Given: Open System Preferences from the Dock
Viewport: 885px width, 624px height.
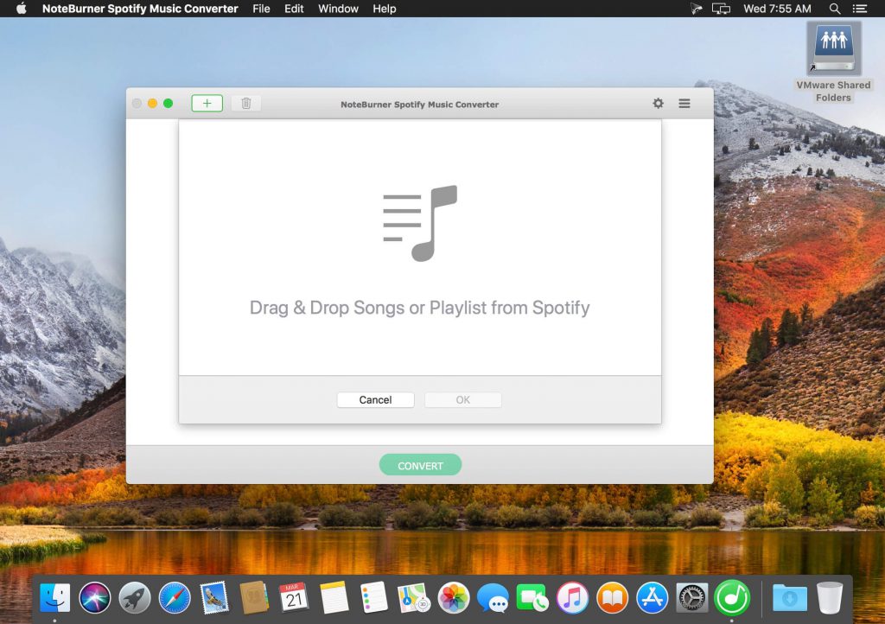Looking at the screenshot, I should pos(690,597).
